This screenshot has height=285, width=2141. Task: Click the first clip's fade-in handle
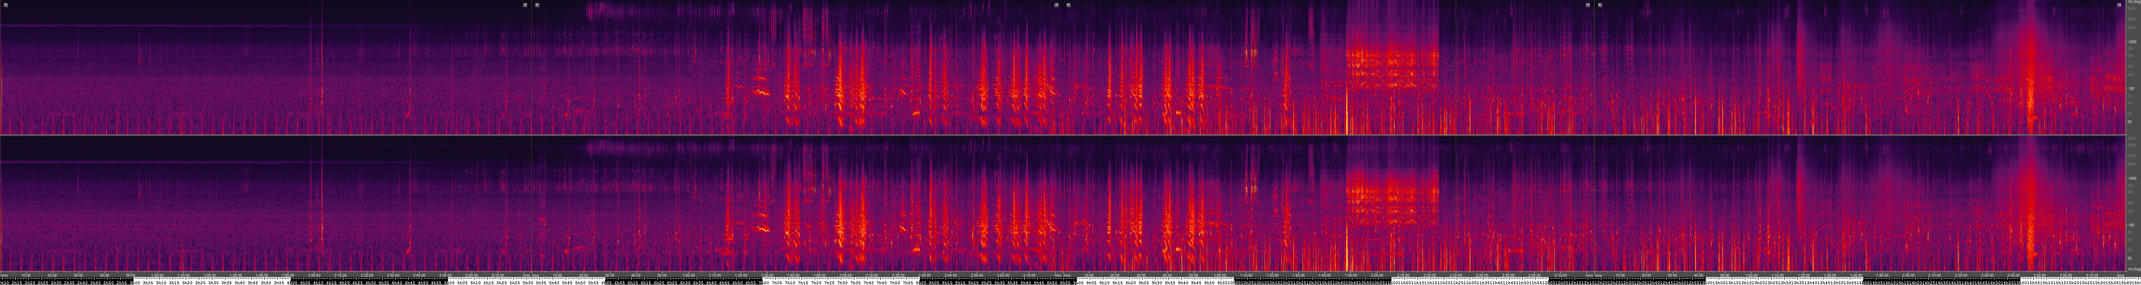(x=6, y=5)
